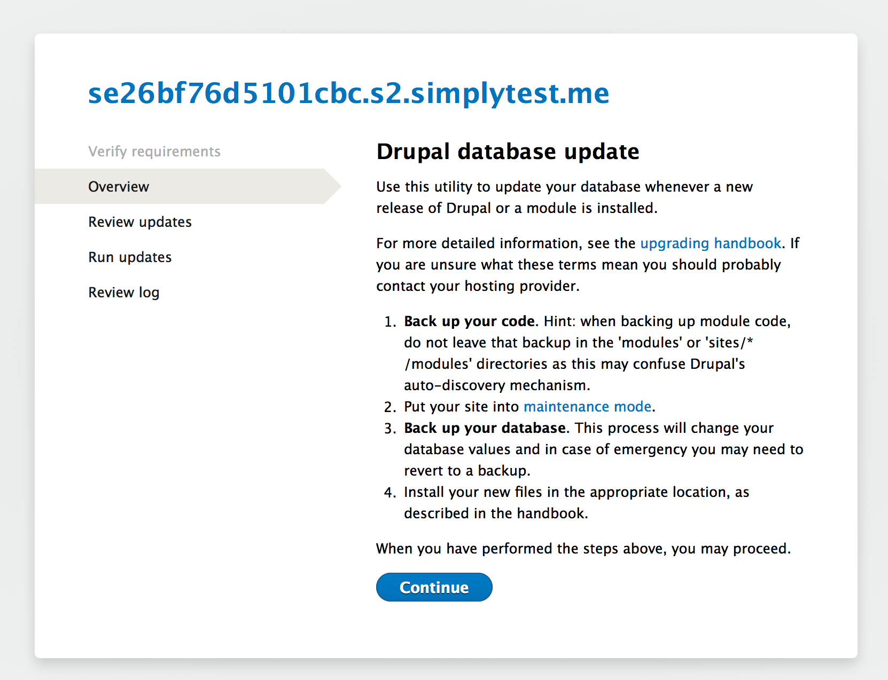Click the bold 'Back up your database' text

tap(485, 428)
